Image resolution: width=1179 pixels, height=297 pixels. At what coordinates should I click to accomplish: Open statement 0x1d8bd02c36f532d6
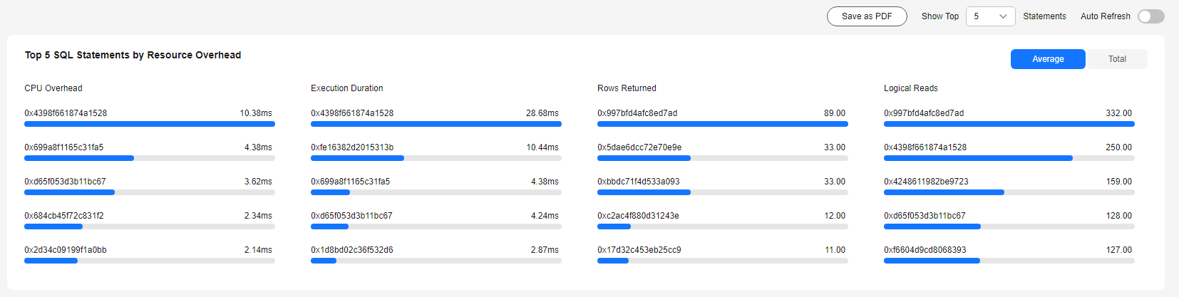click(x=352, y=250)
